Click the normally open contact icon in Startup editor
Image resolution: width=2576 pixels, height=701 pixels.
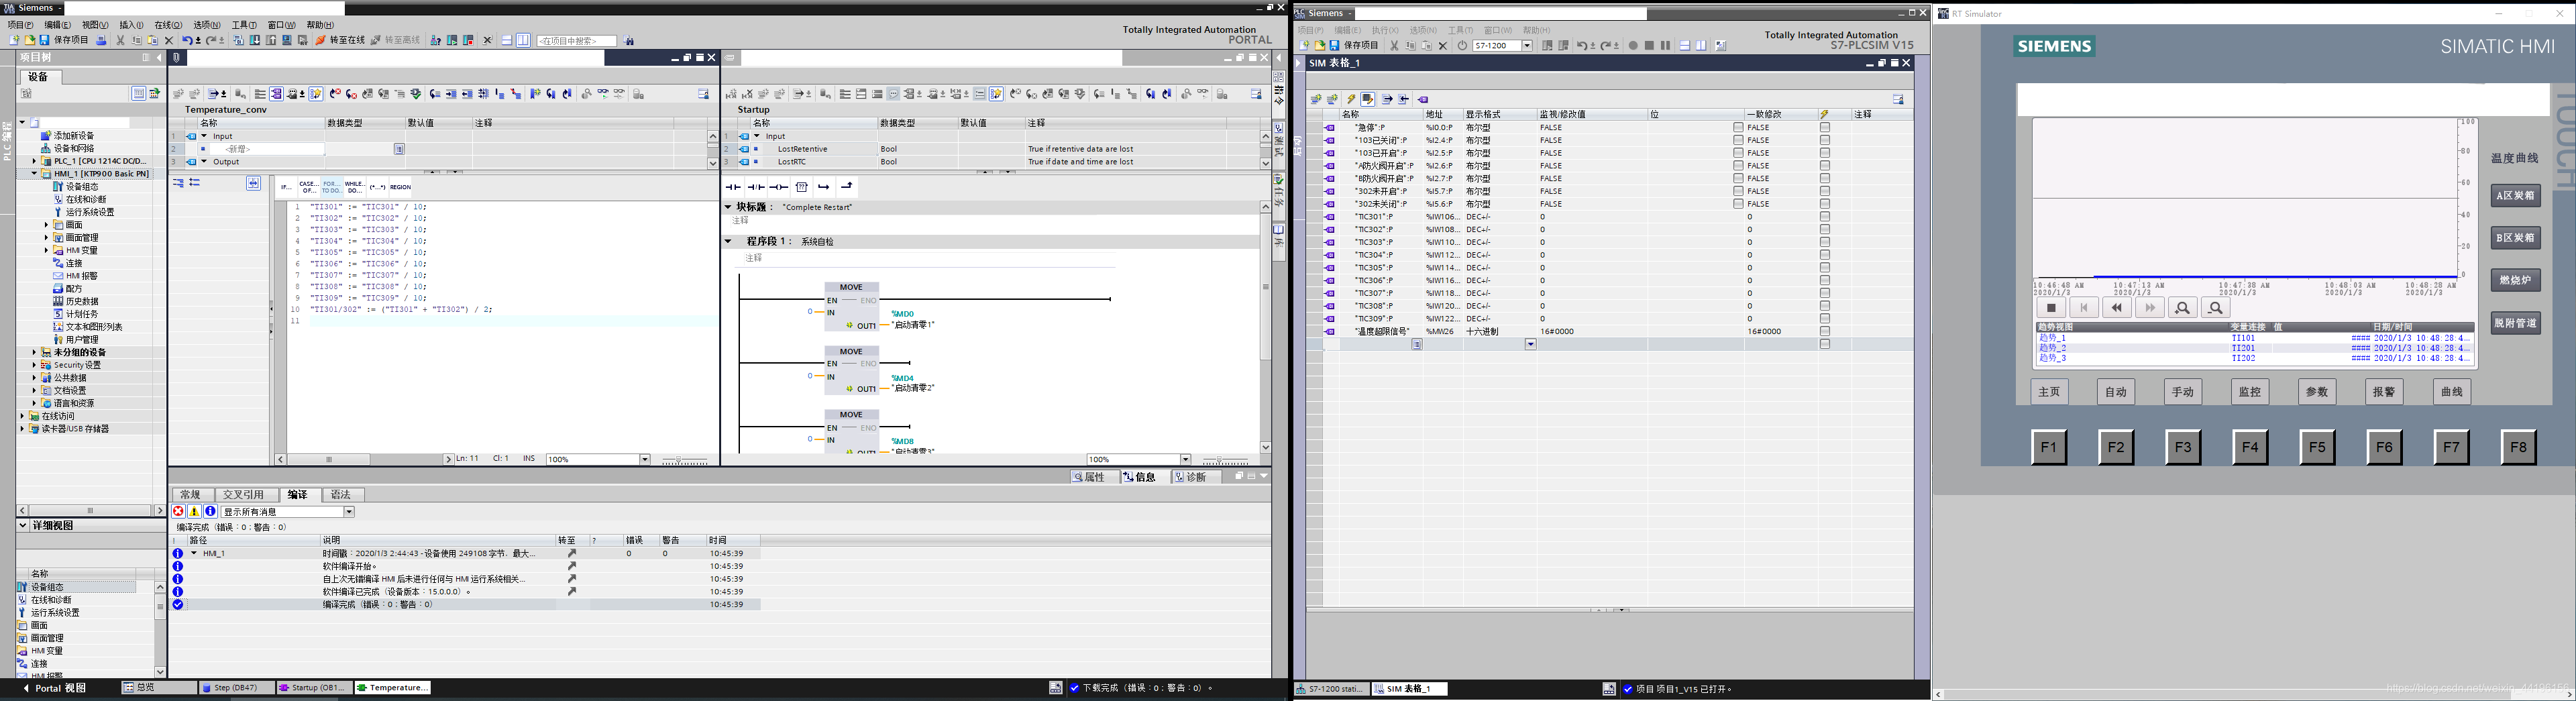(733, 187)
